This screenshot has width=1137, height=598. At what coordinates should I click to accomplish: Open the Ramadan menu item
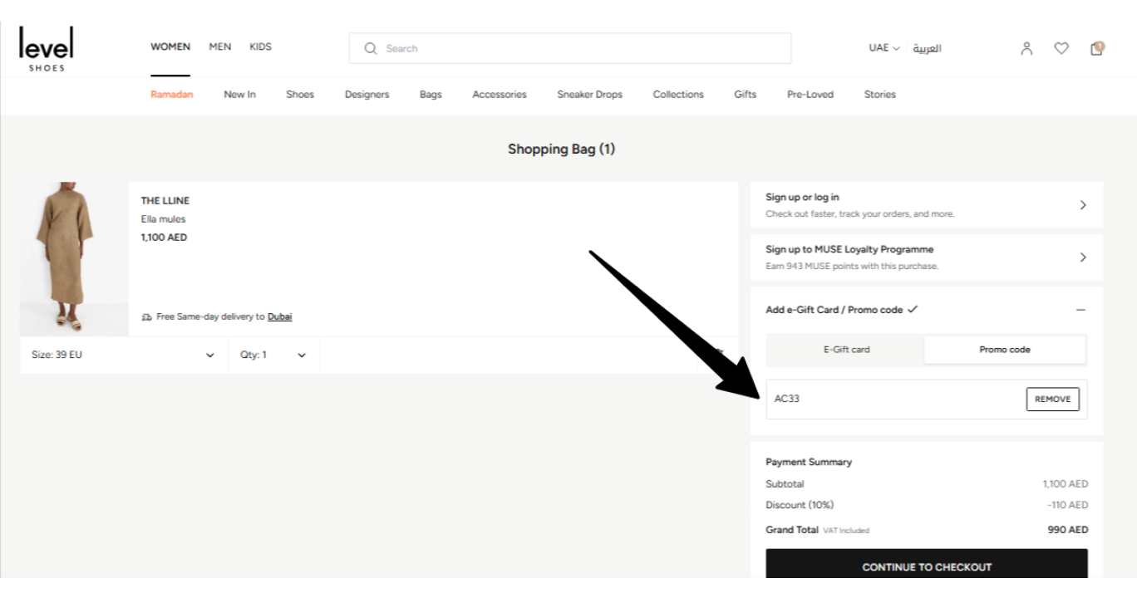pos(172,95)
